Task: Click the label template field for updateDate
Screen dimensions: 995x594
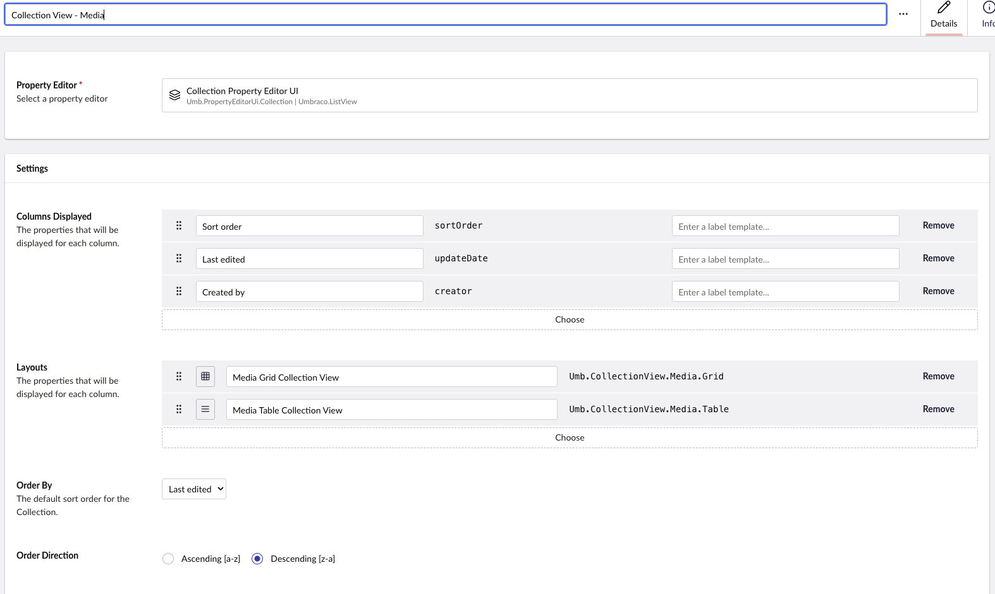Action: (785, 258)
